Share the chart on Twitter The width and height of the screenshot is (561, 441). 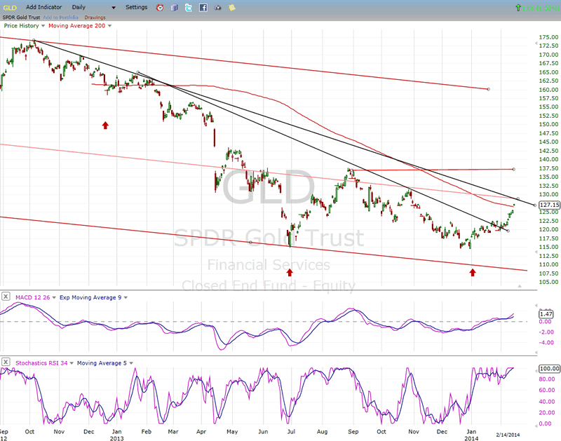click(189, 8)
